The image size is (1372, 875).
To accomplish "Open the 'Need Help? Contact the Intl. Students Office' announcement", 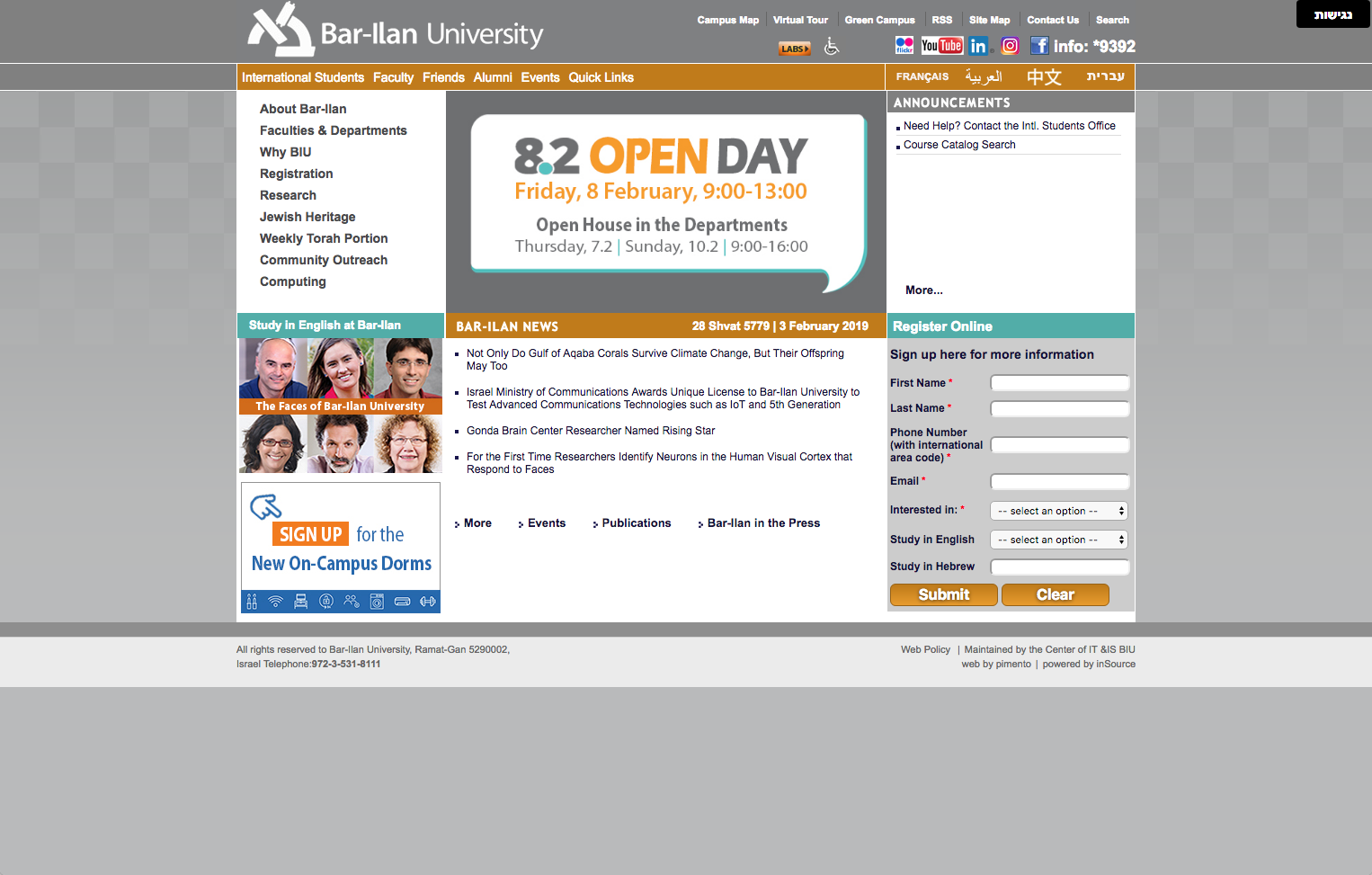I will (x=1010, y=126).
